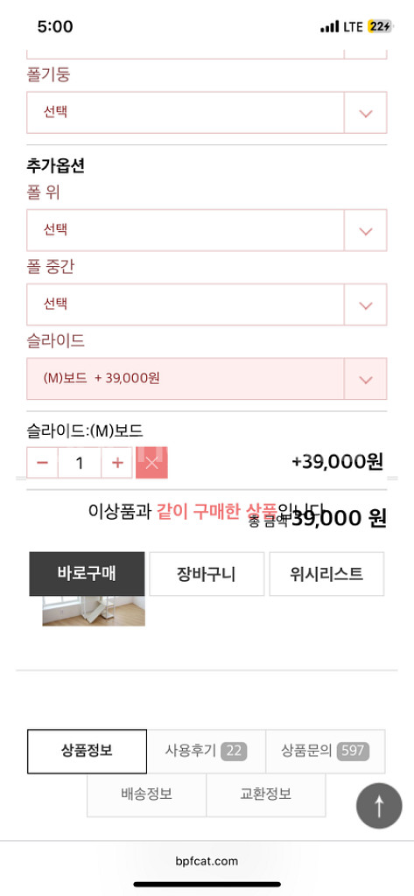Image resolution: width=414 pixels, height=896 pixels.
Task: Save item to 위시리스트
Action: tap(326, 574)
